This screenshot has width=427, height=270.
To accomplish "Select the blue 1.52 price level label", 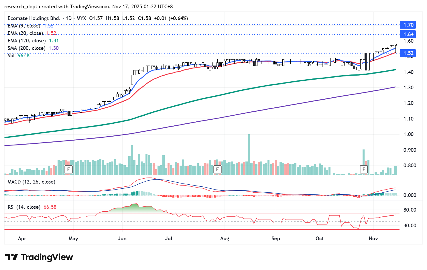I will [x=408, y=53].
